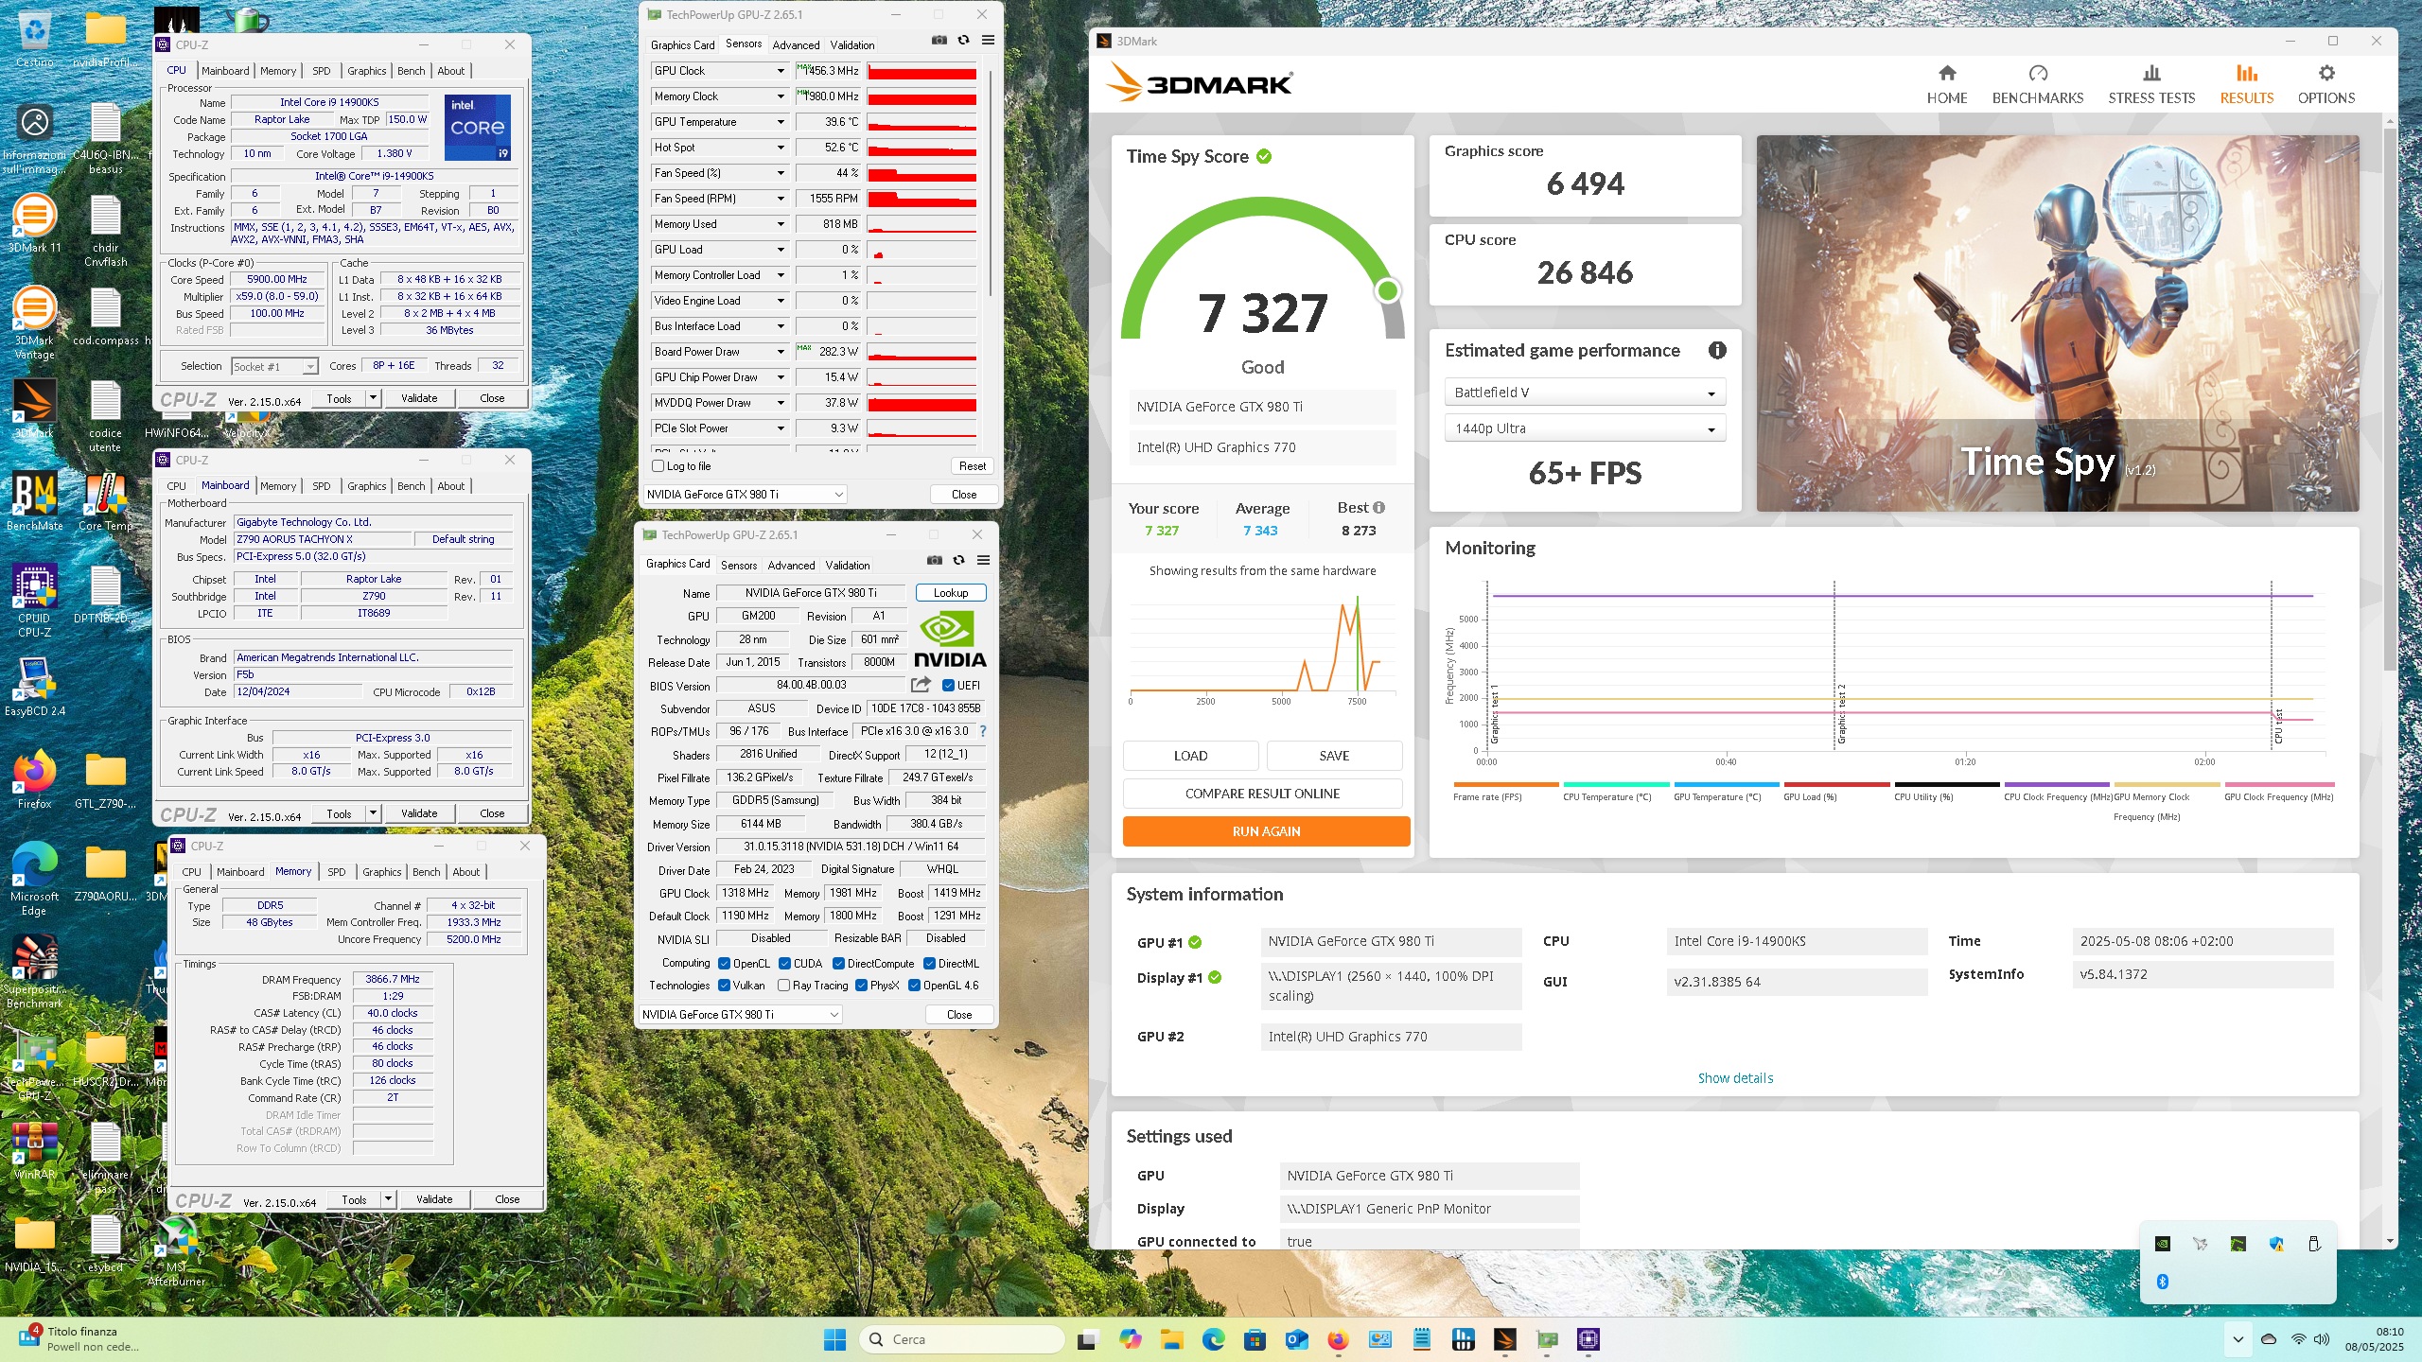
Task: Open Stress Tests in 3DMark
Action: coord(2150,84)
